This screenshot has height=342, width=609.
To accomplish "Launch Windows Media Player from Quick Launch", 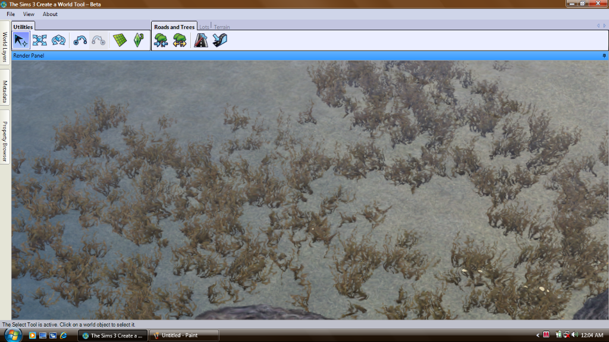I will 32,335.
